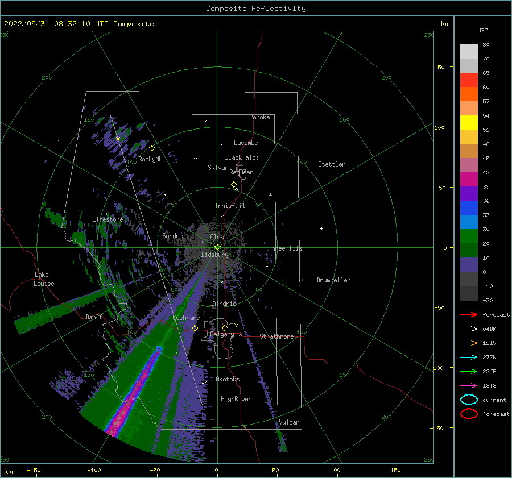Image resolution: width=512 pixels, height=478 pixels.
Task: Click the Banff label
Action: (94, 317)
